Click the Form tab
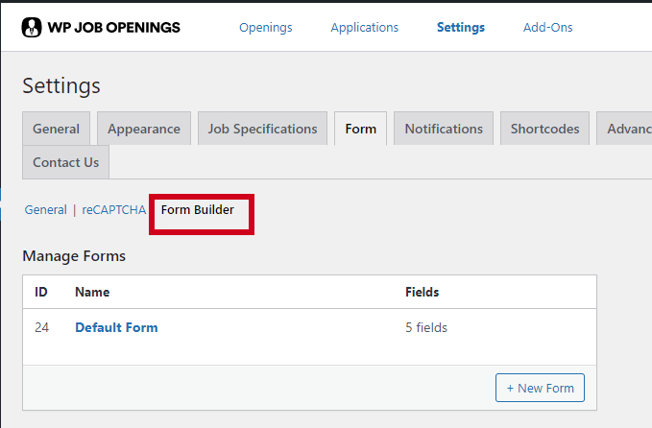Screen dimensions: 652x428 (360, 129)
